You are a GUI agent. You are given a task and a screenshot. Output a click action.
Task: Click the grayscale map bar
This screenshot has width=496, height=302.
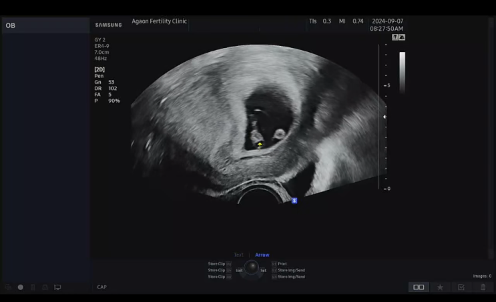coord(403,72)
